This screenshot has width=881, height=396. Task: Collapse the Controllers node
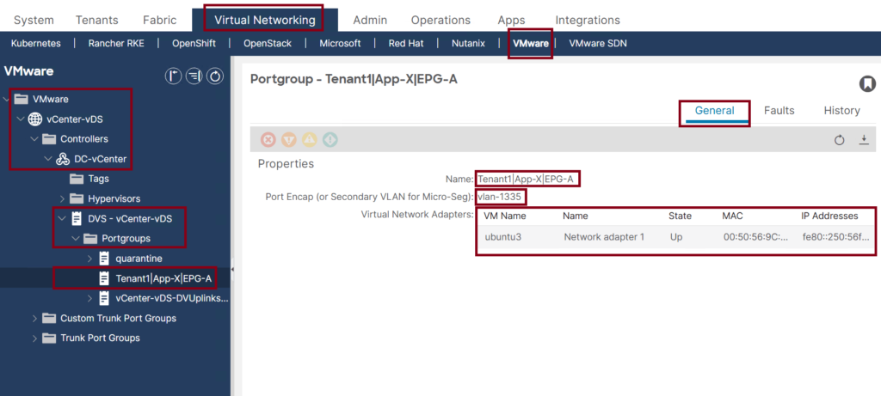(x=34, y=139)
